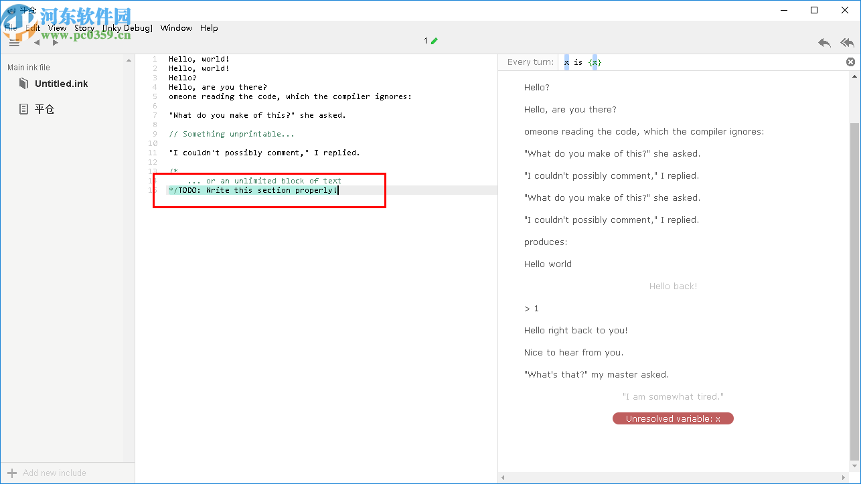
Task: Select the 平仓 file in sidebar
Action: click(x=45, y=108)
